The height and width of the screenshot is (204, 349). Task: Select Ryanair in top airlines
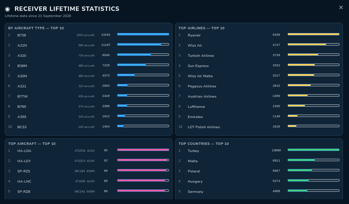pos(194,35)
